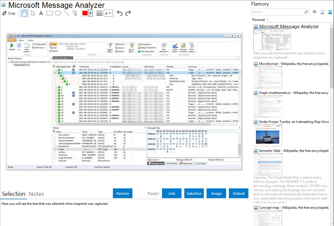Click the Call Stack tab in the snapshot
Image resolution: width=334 pixels, height=226 pixels.
click(x=201, y=163)
